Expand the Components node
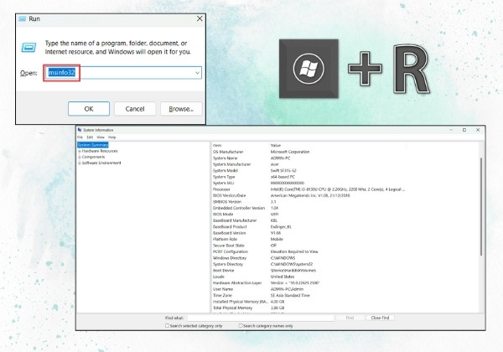Image resolution: width=503 pixels, height=352 pixels. [x=80, y=157]
